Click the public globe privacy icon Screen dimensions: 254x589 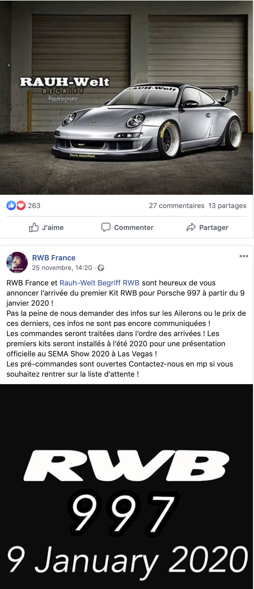click(x=101, y=268)
